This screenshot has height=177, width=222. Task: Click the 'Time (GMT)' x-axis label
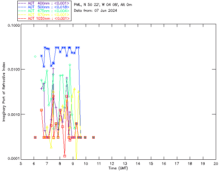[118, 168]
